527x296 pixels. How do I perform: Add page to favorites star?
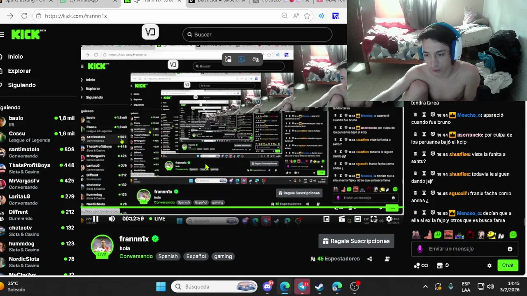click(x=307, y=16)
